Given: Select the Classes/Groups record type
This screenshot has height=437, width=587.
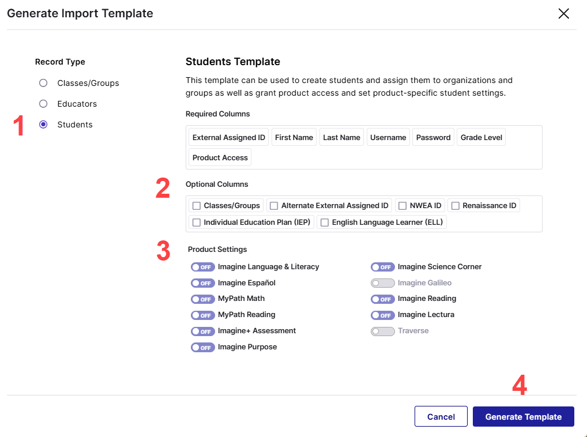Looking at the screenshot, I should (x=43, y=83).
